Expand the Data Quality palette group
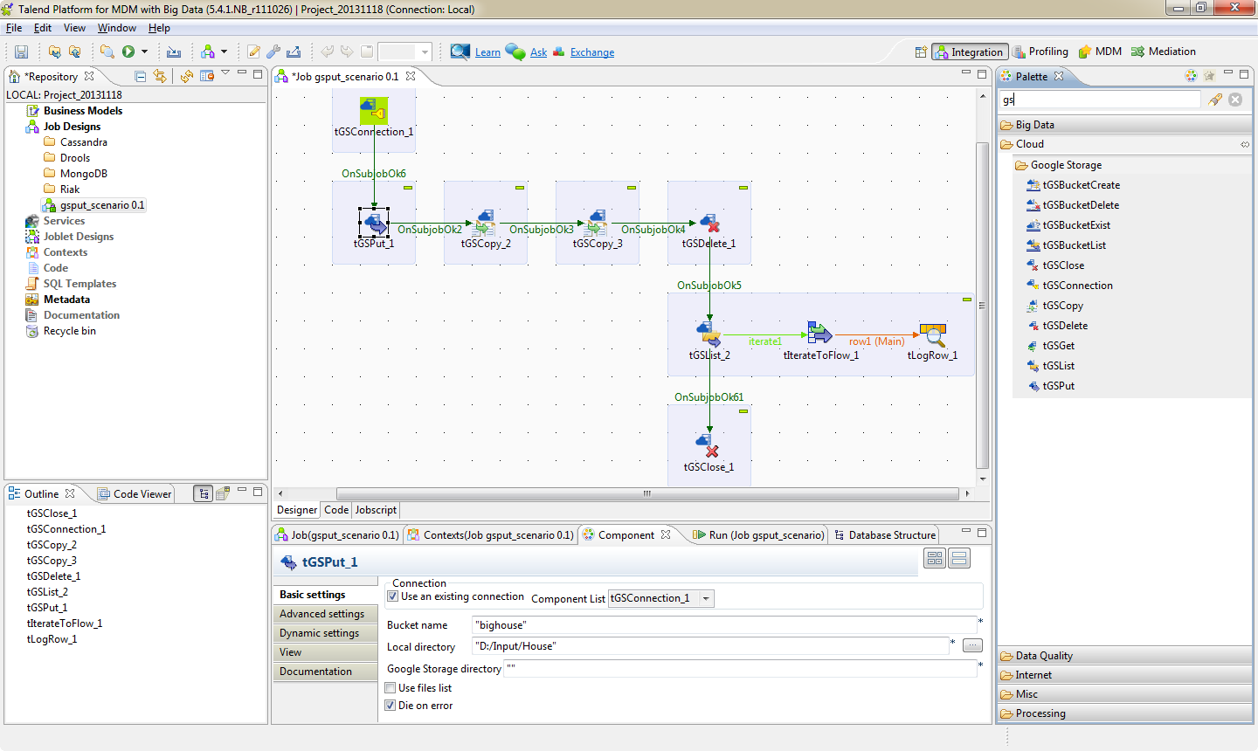Viewport: 1258px width, 751px height. tap(1043, 656)
